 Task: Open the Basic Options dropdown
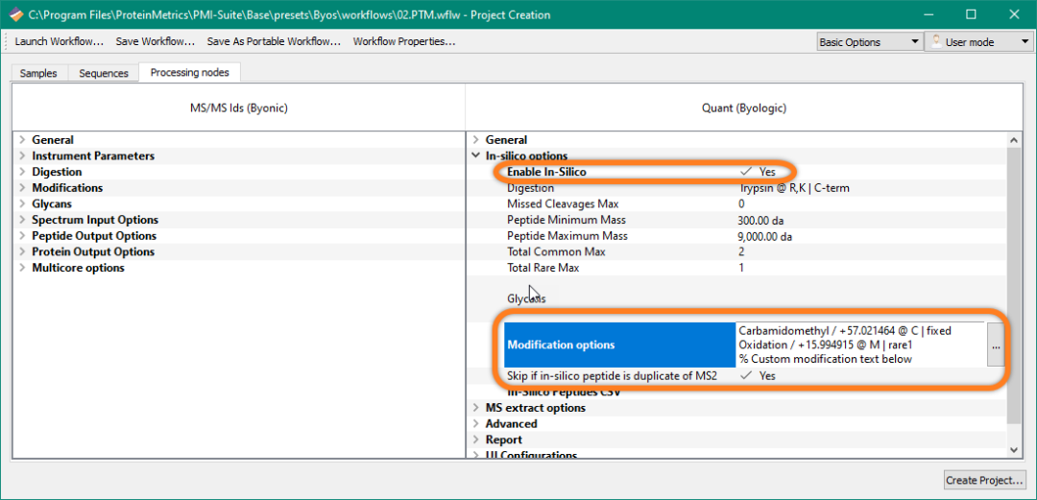(868, 42)
